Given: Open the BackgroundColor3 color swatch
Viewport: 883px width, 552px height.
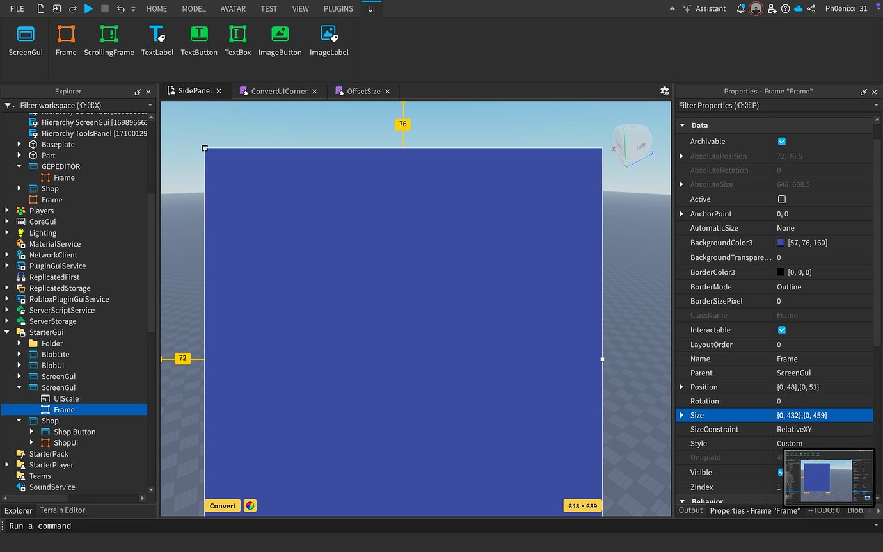Looking at the screenshot, I should pos(781,243).
